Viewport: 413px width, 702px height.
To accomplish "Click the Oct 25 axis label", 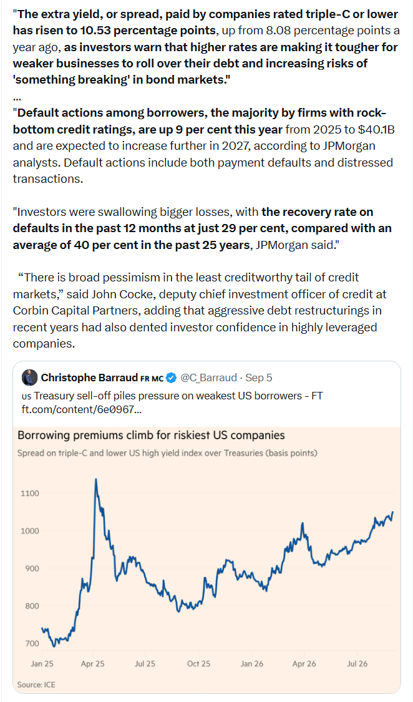I will tap(198, 663).
